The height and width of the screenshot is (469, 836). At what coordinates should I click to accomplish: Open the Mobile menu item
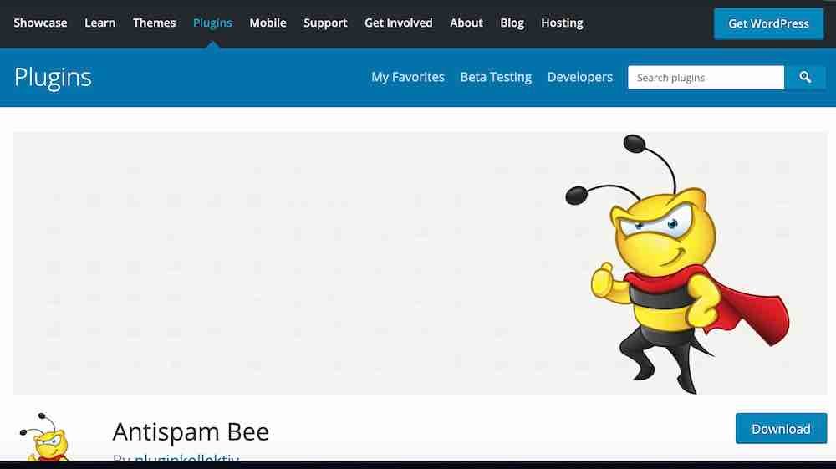(268, 23)
